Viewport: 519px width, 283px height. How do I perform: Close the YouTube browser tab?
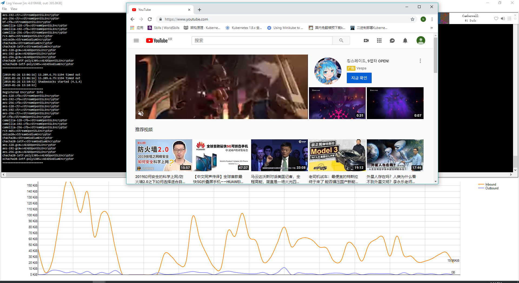189,10
